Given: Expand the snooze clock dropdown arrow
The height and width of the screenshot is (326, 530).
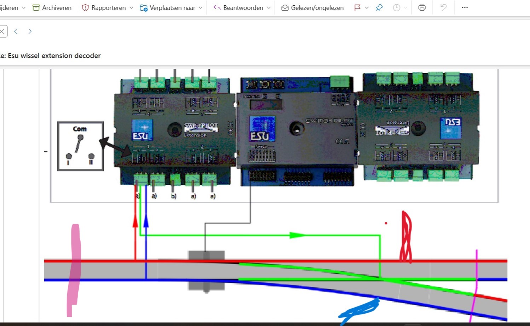Looking at the screenshot, I should tap(405, 7).
